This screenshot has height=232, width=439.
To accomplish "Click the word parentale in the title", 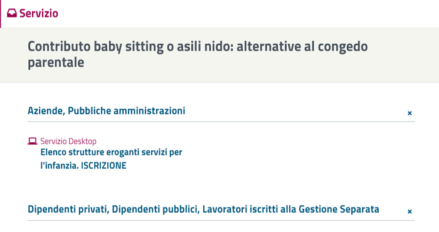I will [56, 62].
